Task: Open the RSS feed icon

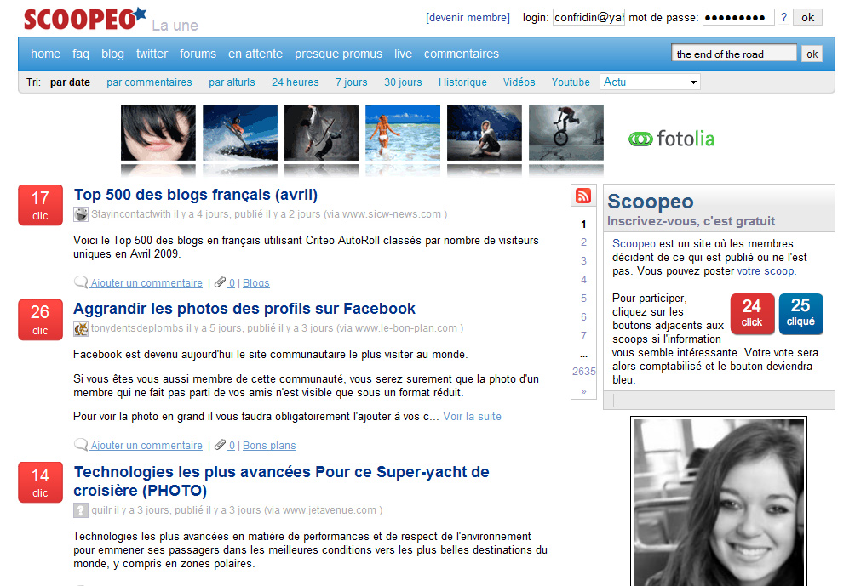Action: click(x=582, y=196)
